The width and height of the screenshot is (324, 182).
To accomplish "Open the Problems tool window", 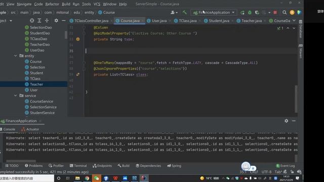I will (x=34, y=166).
